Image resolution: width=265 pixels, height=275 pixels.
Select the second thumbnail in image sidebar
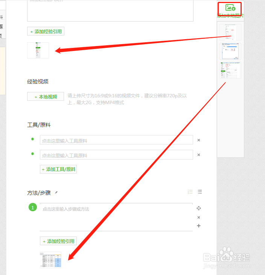(x=230, y=51)
